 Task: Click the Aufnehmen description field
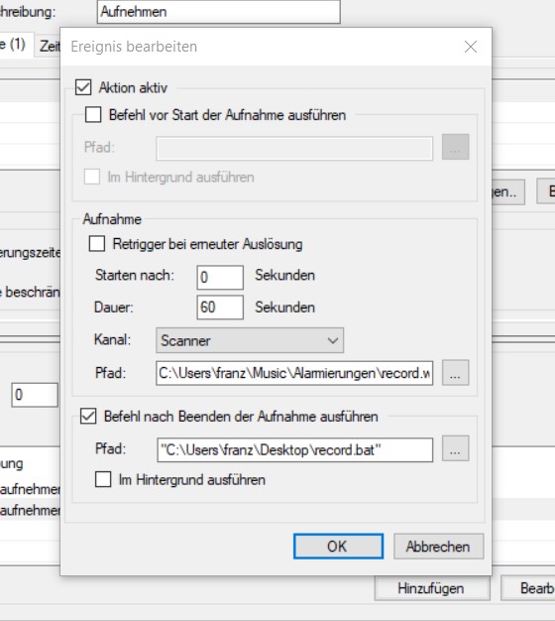pos(219,12)
